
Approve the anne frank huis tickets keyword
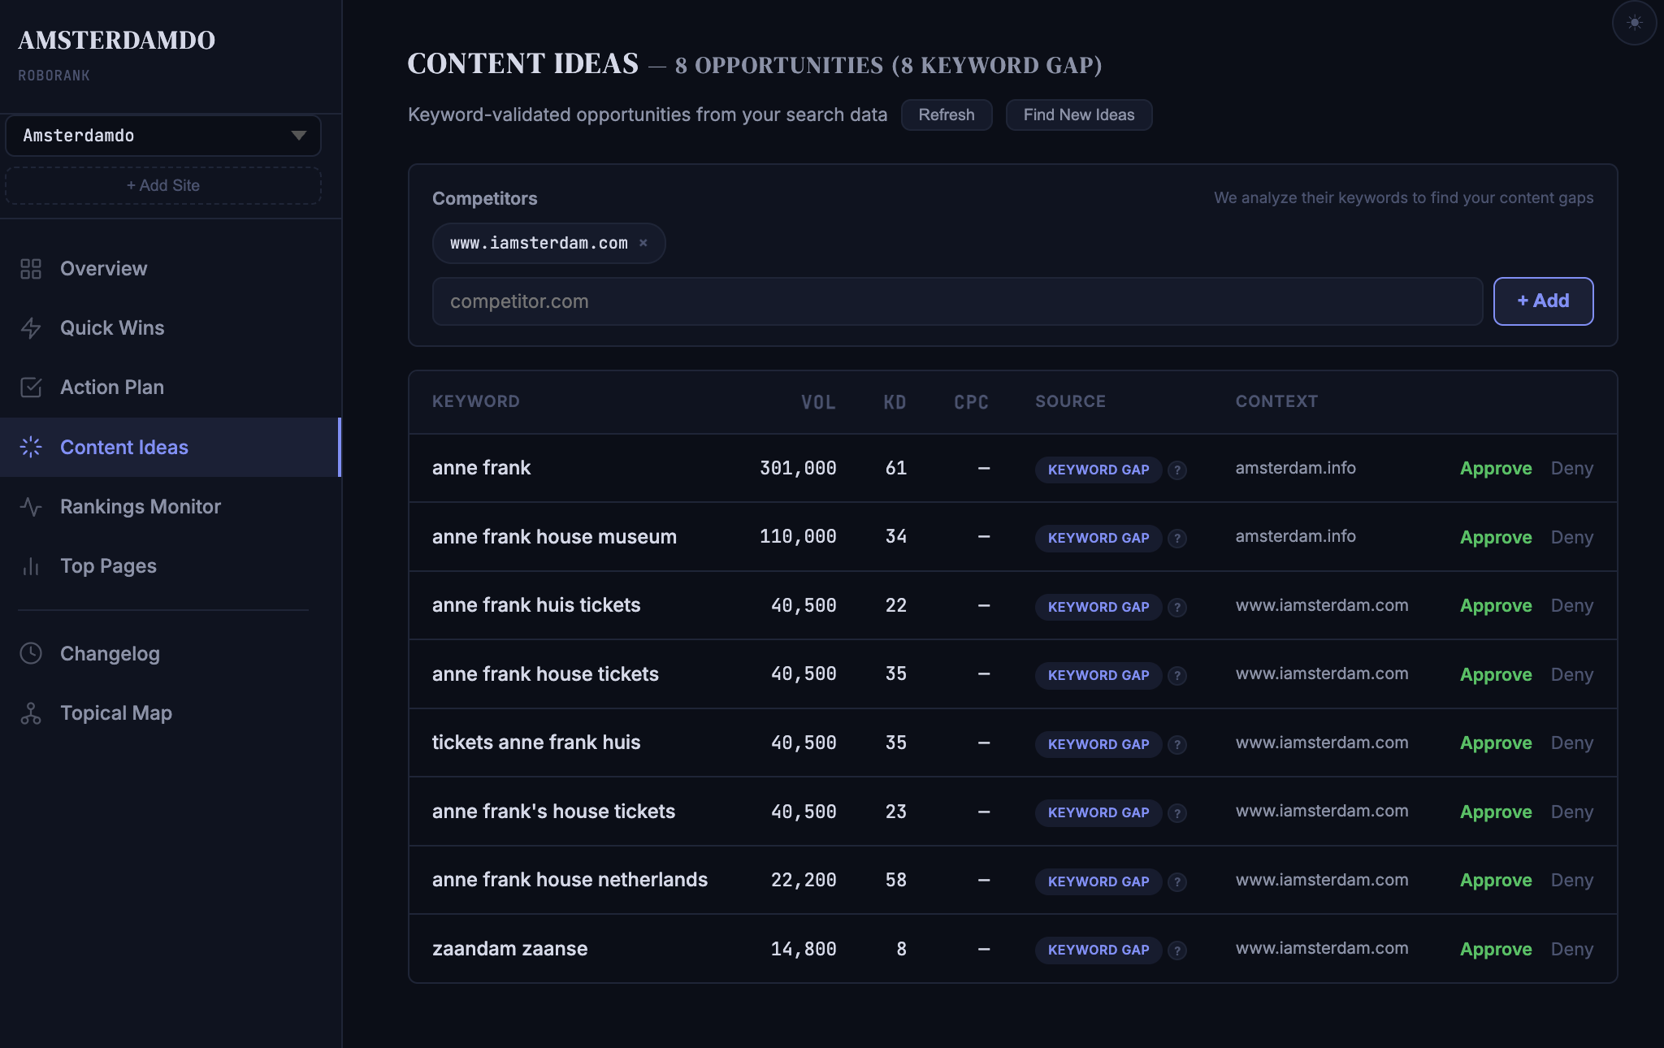1495,605
